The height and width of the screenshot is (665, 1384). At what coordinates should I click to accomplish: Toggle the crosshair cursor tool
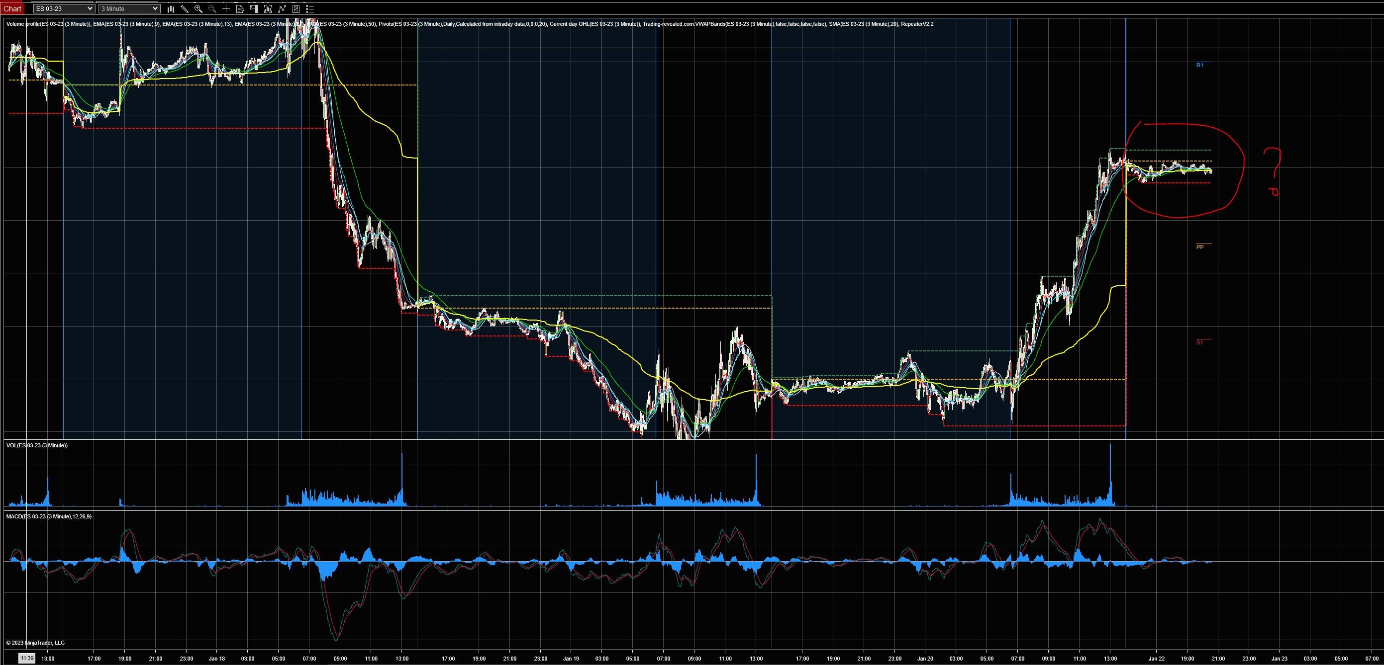(226, 8)
